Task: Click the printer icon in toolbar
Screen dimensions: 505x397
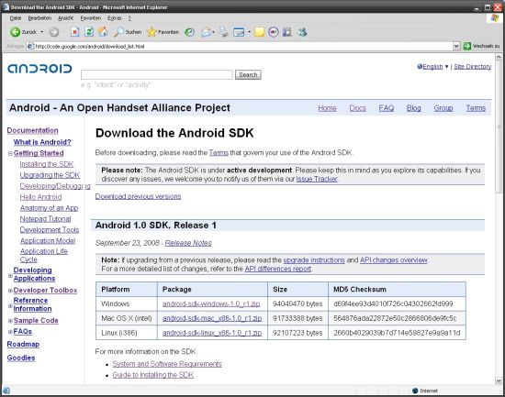Action: click(x=223, y=32)
